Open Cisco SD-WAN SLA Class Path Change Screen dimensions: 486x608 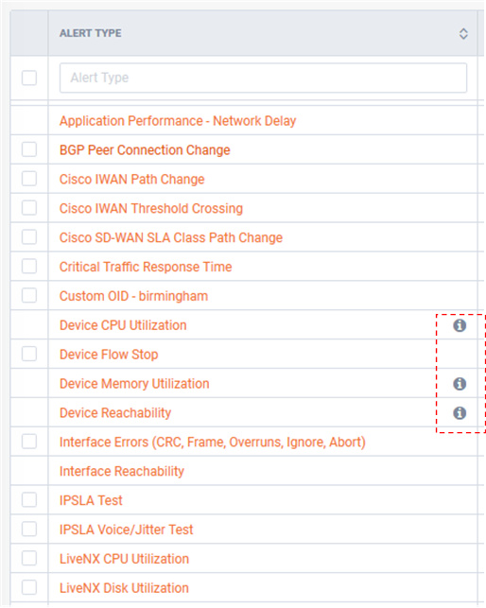[170, 237]
